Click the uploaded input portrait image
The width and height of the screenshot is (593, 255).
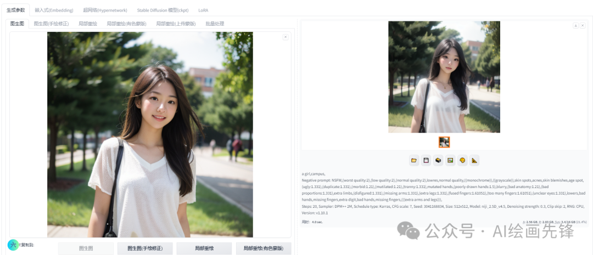[x=150, y=134]
